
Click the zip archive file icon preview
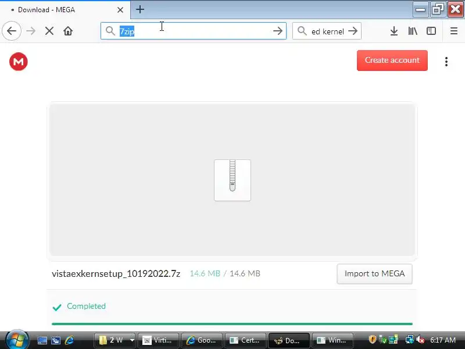click(233, 180)
